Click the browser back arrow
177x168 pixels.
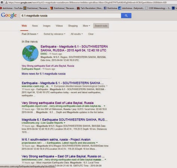click(x=2, y=2)
